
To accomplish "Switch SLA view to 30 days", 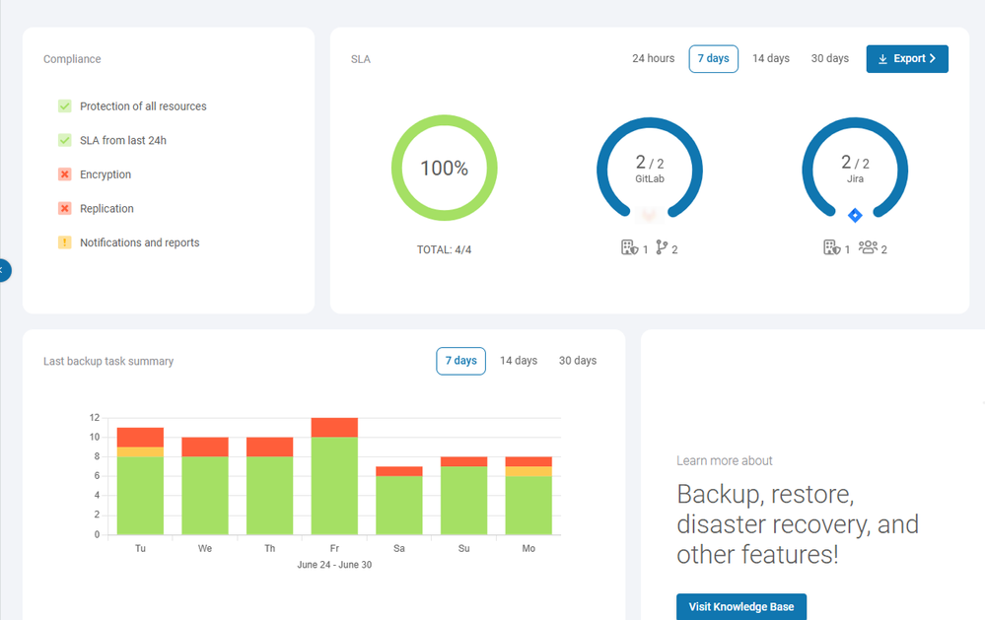I will [x=829, y=58].
